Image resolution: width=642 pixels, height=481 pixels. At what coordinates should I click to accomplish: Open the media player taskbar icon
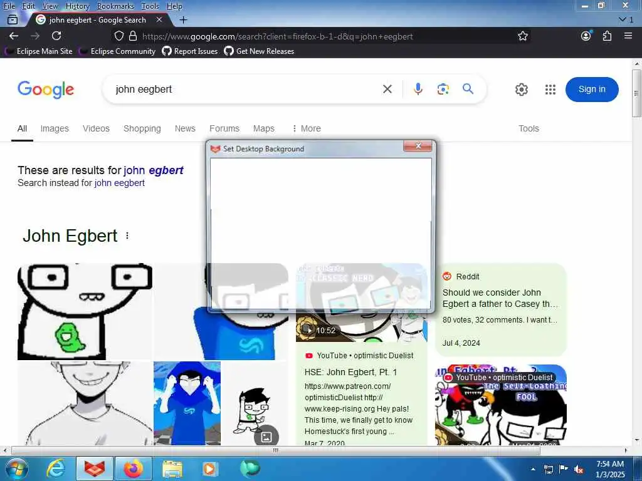(x=210, y=468)
